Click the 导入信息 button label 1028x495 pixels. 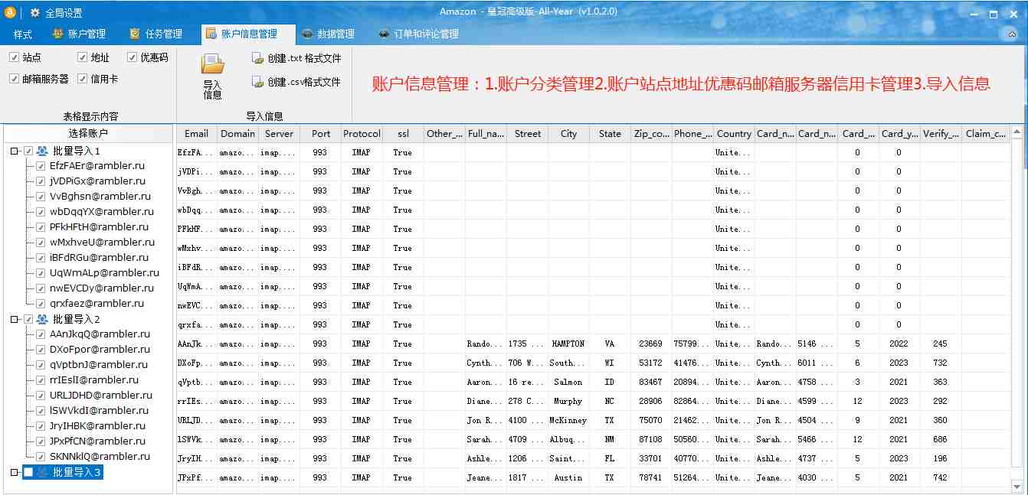pyautogui.click(x=212, y=90)
